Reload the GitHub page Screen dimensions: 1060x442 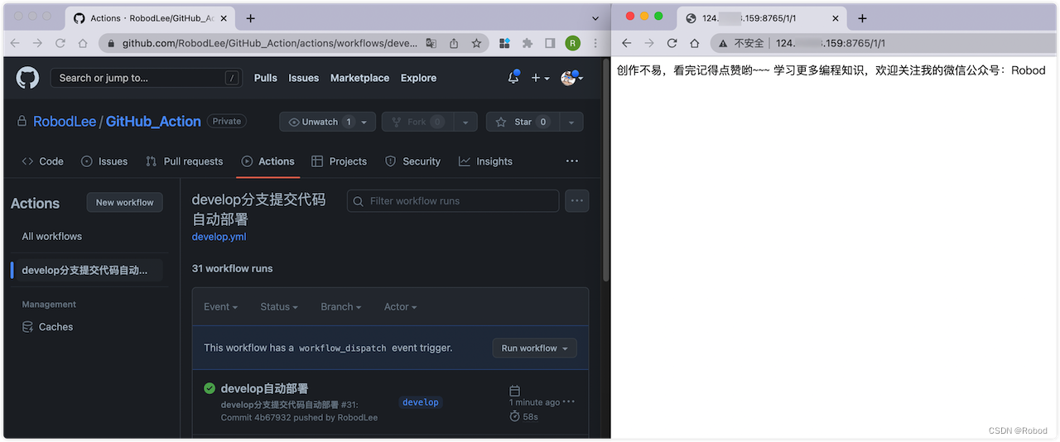(x=60, y=43)
